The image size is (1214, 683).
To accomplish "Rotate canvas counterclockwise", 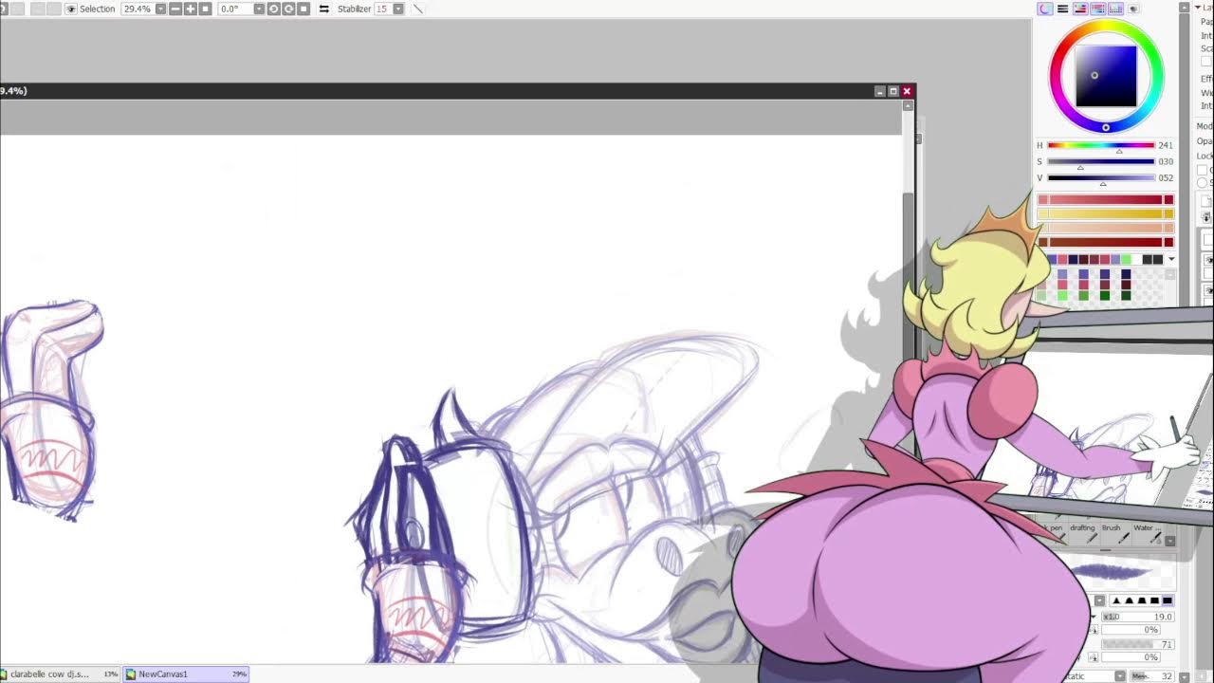I will [x=273, y=9].
